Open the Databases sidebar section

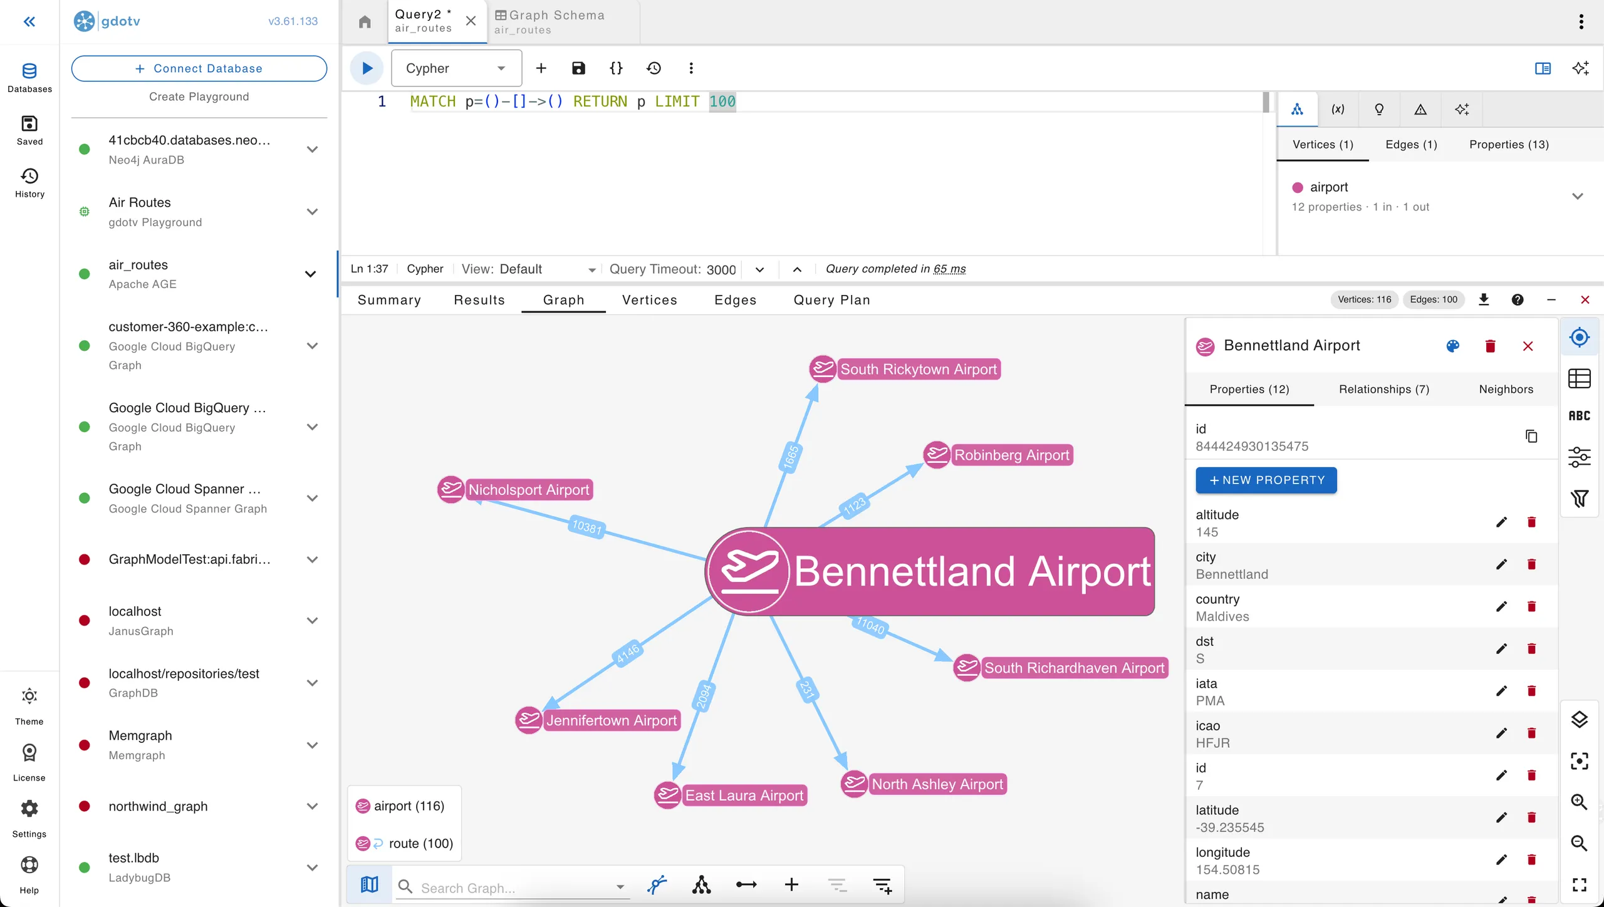tap(29, 78)
